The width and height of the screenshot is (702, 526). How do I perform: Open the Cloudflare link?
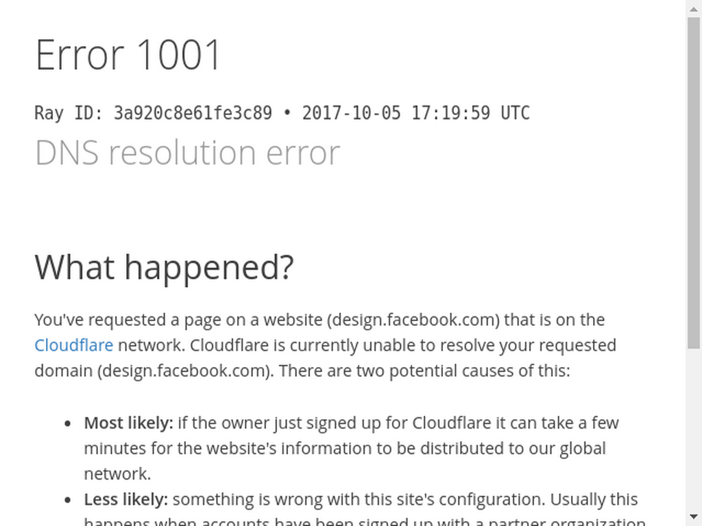coord(73,345)
